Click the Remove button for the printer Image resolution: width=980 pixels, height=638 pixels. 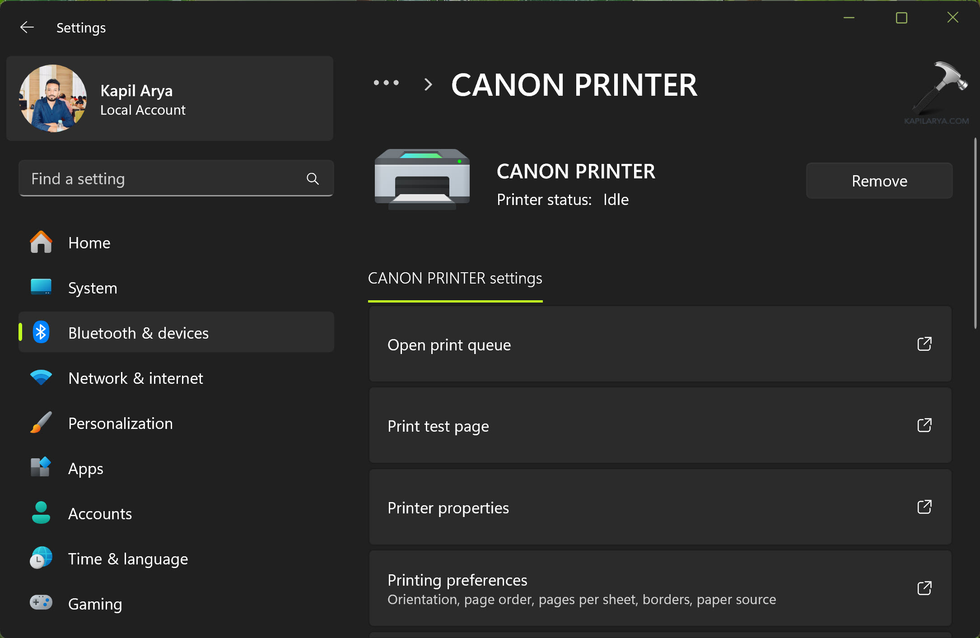click(879, 181)
